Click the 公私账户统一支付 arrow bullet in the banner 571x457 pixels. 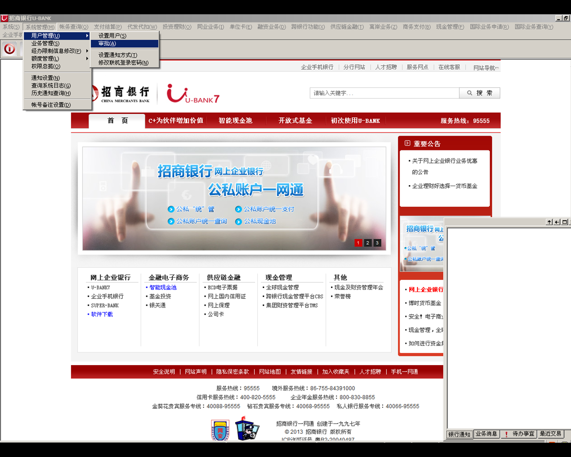[238, 209]
